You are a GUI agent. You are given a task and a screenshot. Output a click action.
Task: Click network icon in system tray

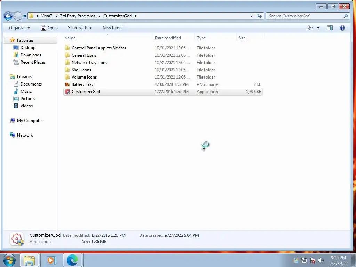[x=304, y=260]
